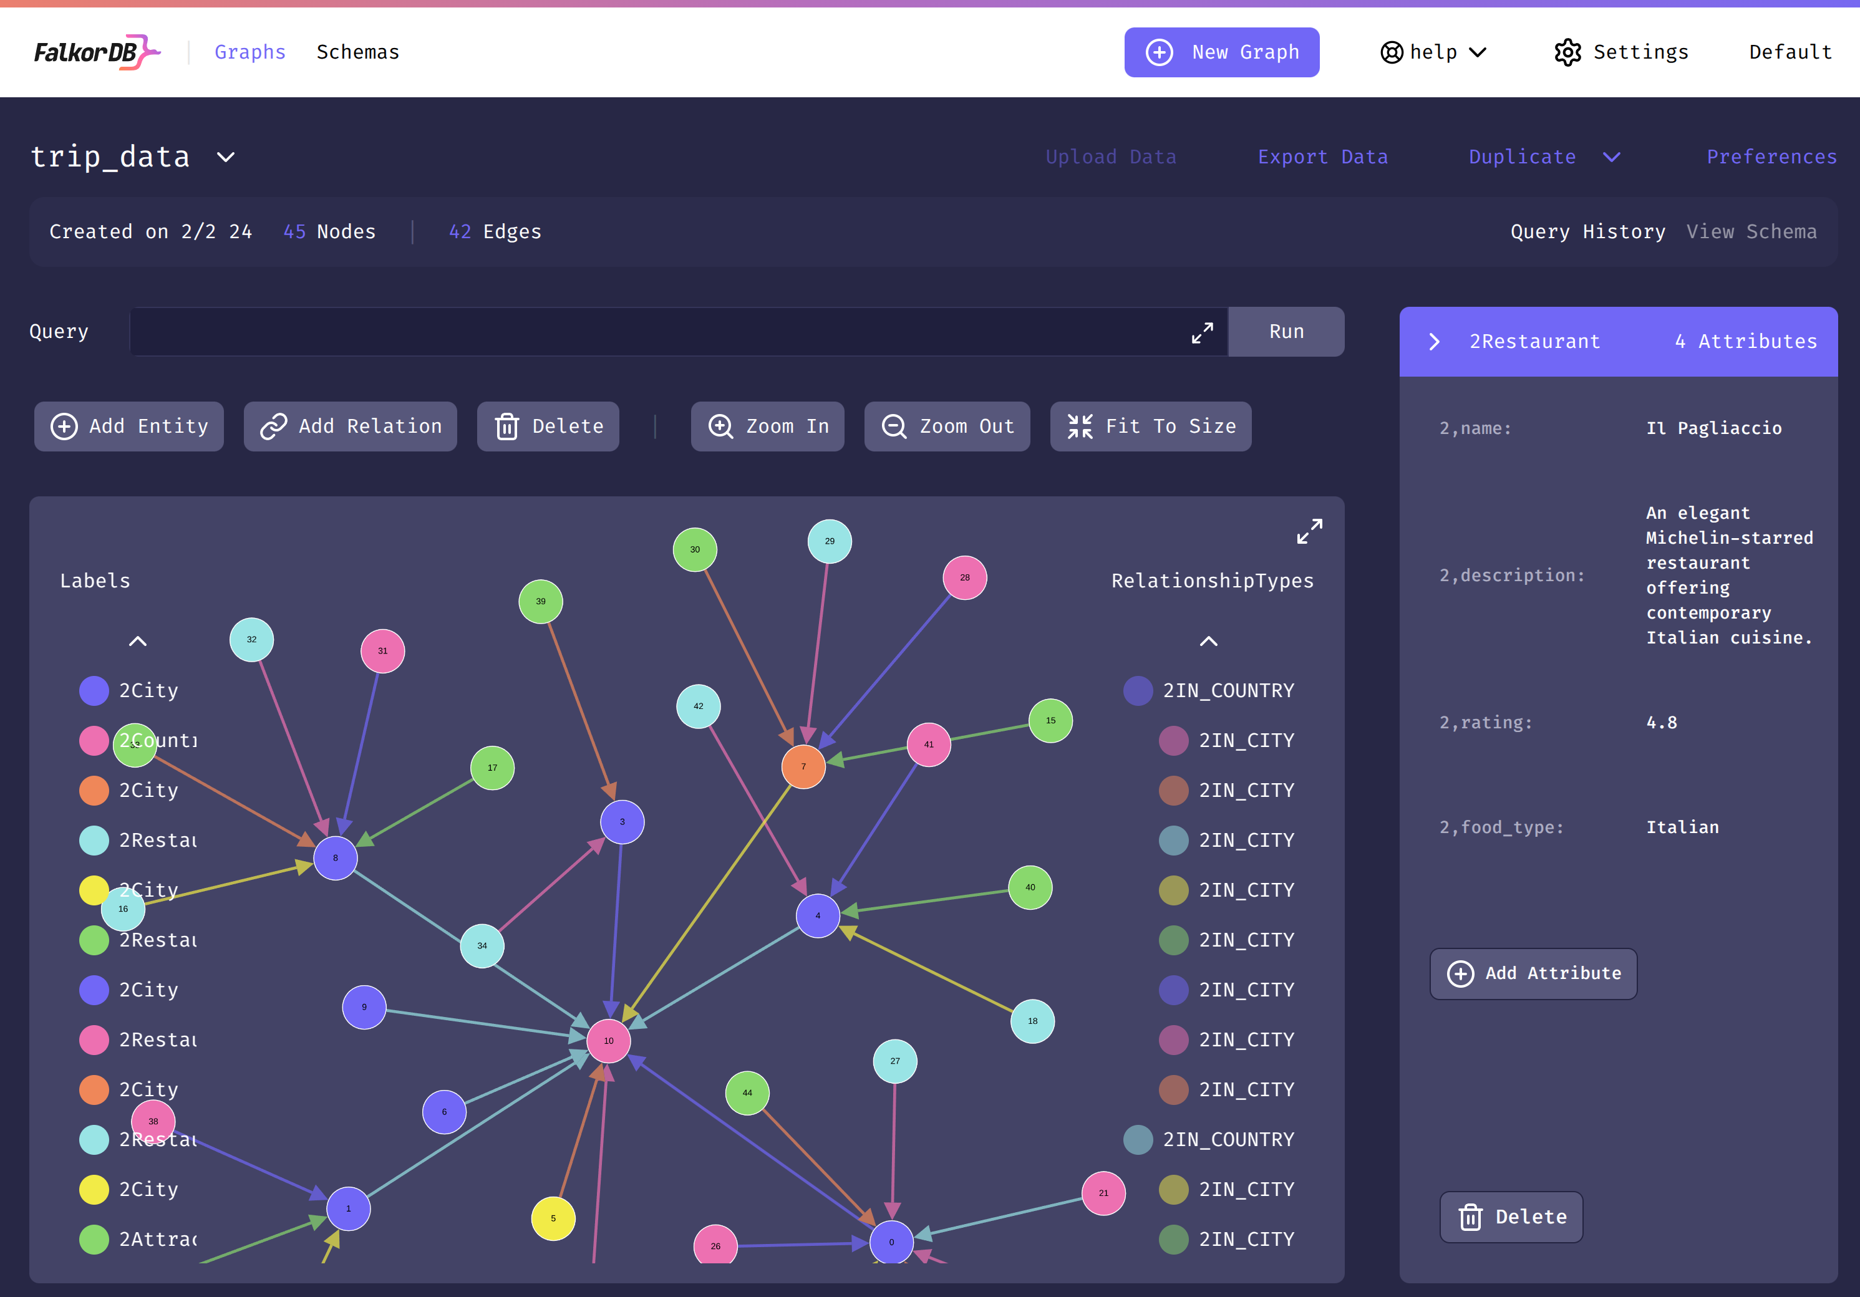This screenshot has height=1297, width=1860.
Task: Select graph node 7
Action: (x=803, y=767)
